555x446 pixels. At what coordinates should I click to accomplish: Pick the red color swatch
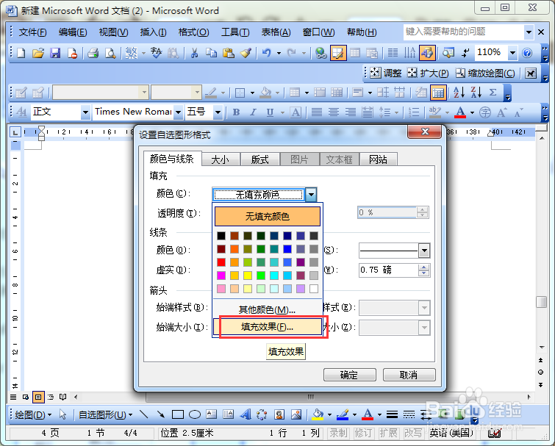pyautogui.click(x=221, y=262)
